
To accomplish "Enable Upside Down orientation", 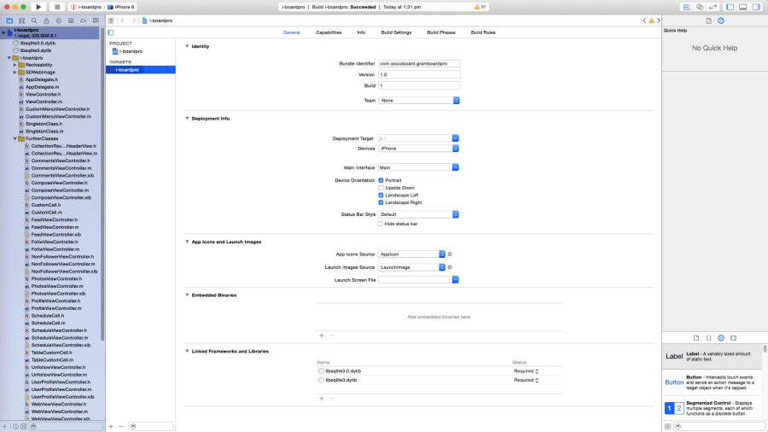I will 381,188.
